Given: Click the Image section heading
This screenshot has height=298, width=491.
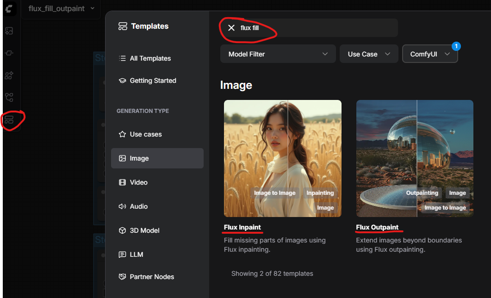Looking at the screenshot, I should coord(236,85).
